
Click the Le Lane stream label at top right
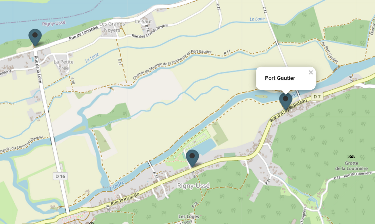click(x=257, y=19)
